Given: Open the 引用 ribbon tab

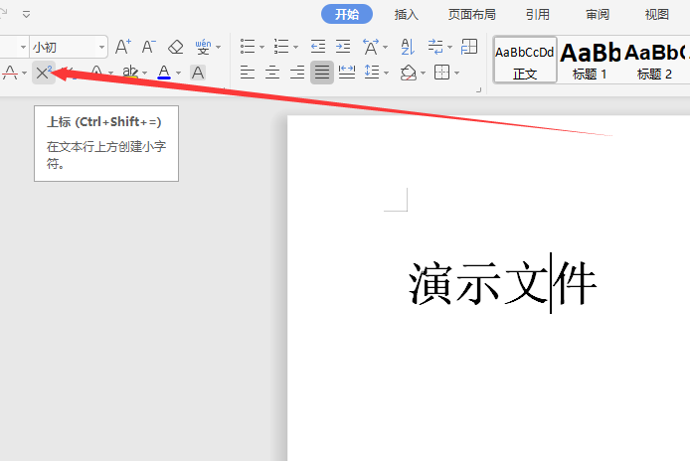Looking at the screenshot, I should pyautogui.click(x=538, y=15).
